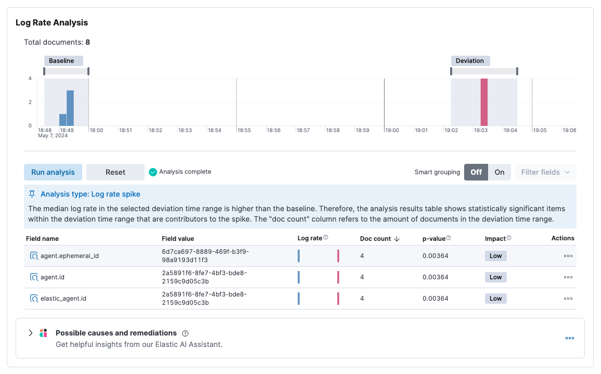Image resolution: width=601 pixels, height=374 pixels.
Task: Open the Filter fields dropdown
Action: click(x=545, y=172)
